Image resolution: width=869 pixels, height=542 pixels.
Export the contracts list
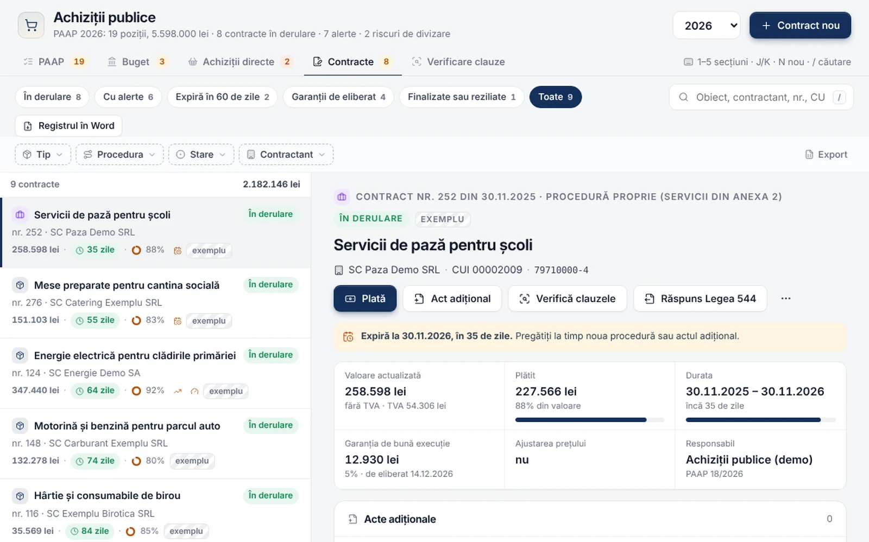(x=826, y=155)
